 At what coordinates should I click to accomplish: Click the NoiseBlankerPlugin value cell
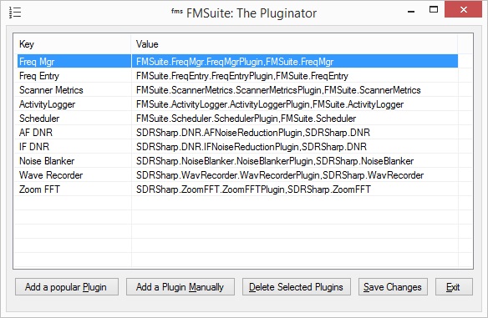[x=275, y=161]
